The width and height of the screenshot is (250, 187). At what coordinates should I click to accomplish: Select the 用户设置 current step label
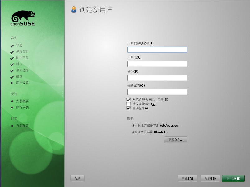pos(22,83)
